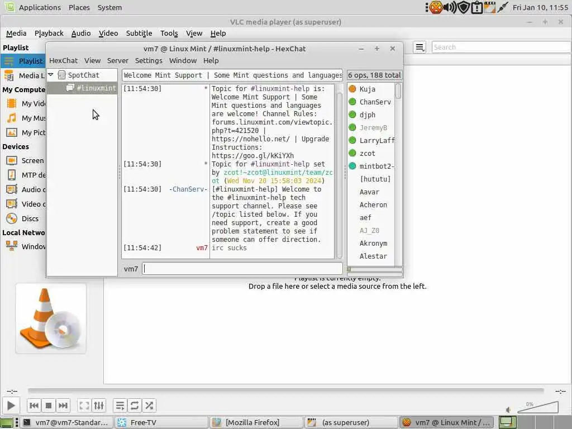Stop playback in VLC
The width and height of the screenshot is (572, 429).
pyautogui.click(x=49, y=406)
